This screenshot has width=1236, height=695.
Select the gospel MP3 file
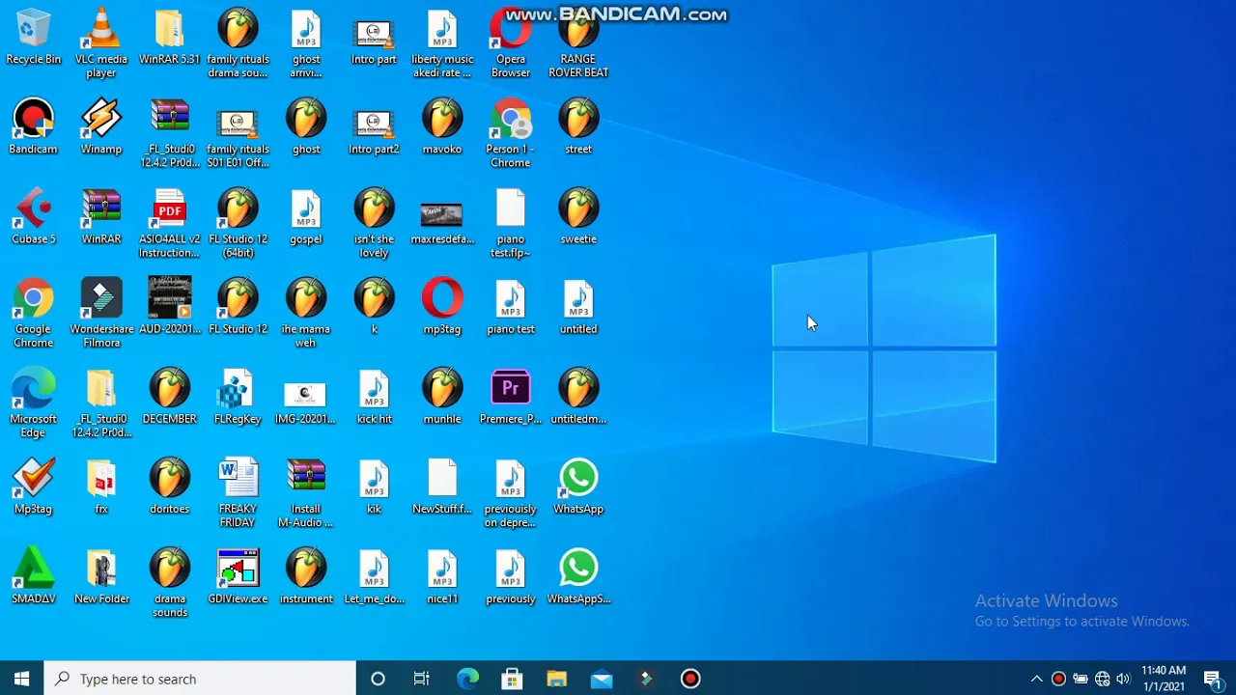pos(306,216)
